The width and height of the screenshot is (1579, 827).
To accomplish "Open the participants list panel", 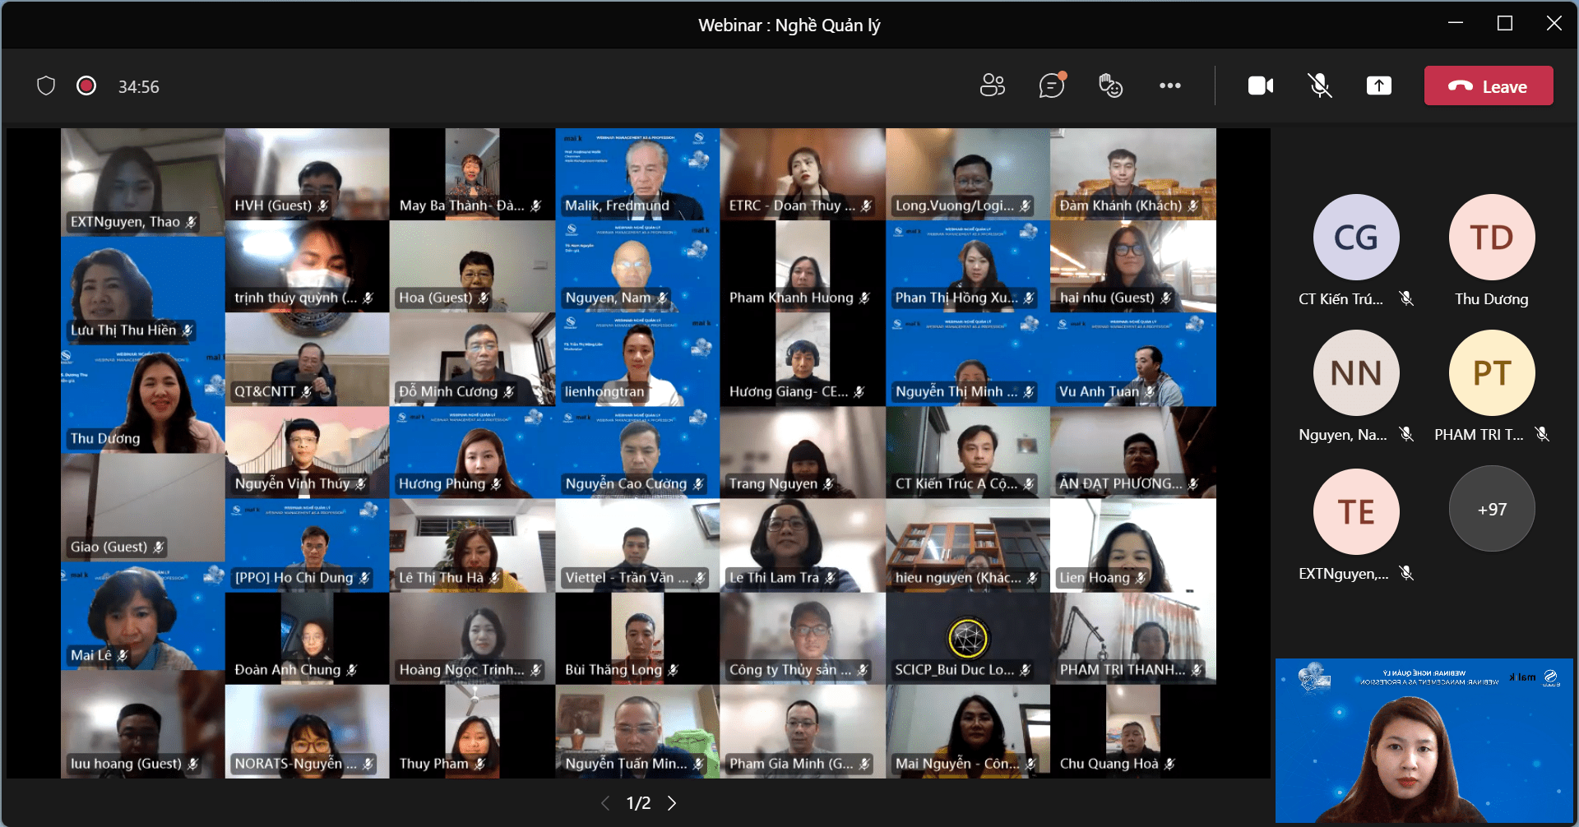I will 992,85.
